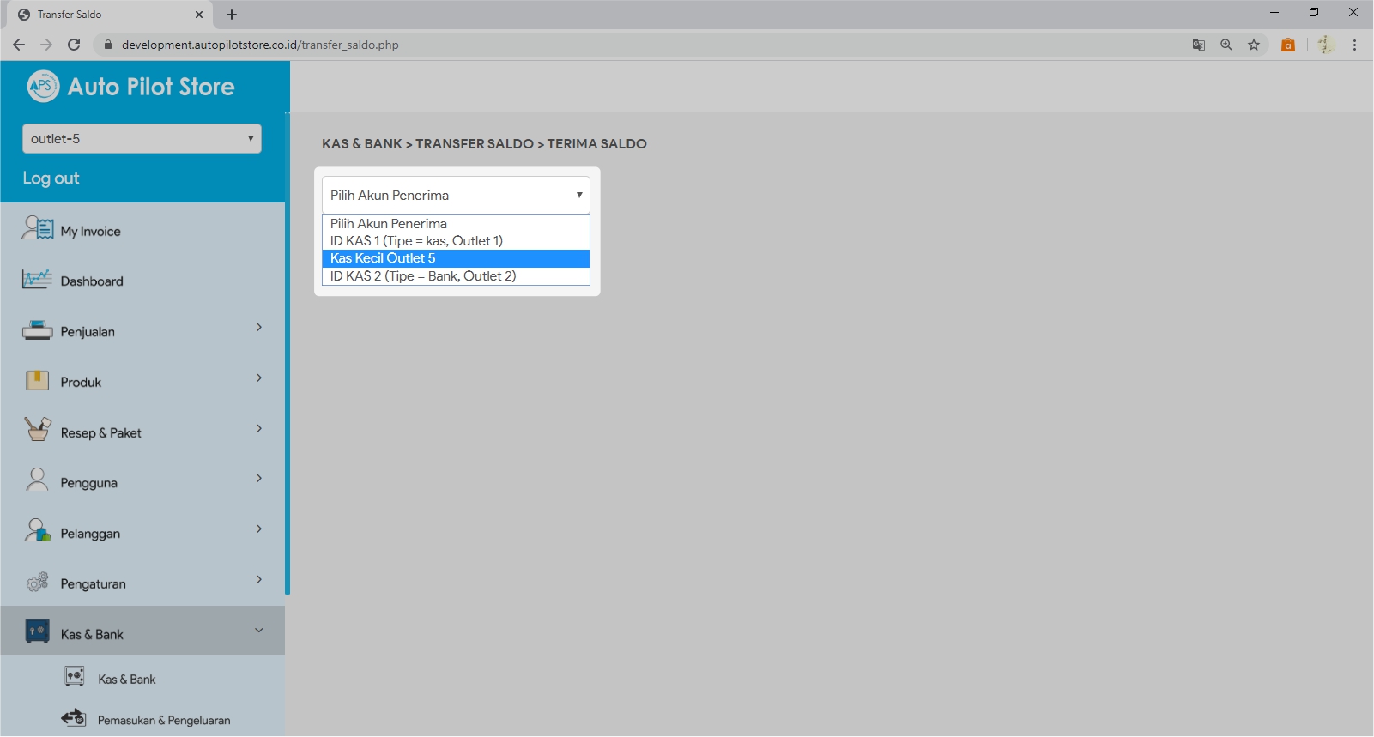Click the Resep & Paket mortar icon
This screenshot has width=1374, height=737.
[x=37, y=429]
